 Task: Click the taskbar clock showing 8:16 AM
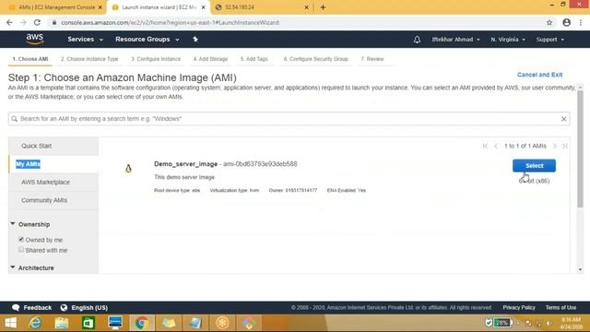(572, 323)
